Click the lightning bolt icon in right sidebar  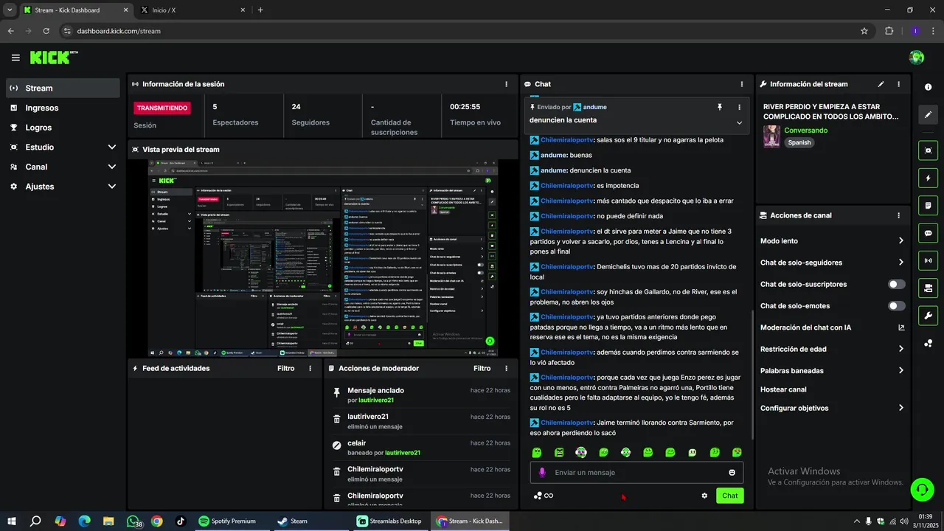tap(928, 178)
